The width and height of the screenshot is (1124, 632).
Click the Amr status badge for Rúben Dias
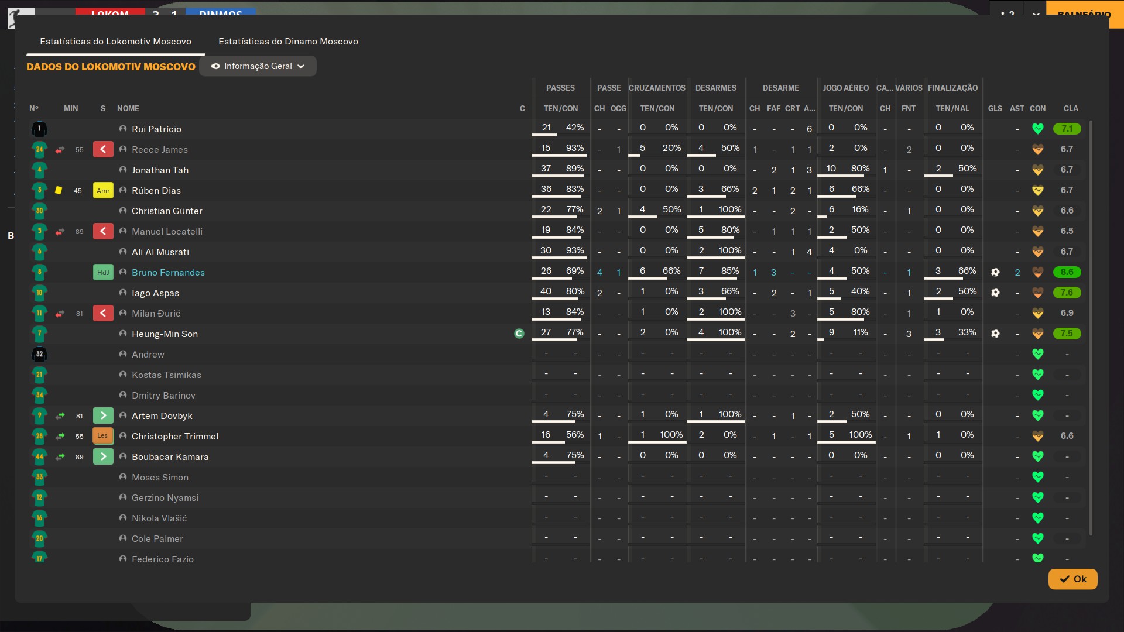pyautogui.click(x=103, y=190)
